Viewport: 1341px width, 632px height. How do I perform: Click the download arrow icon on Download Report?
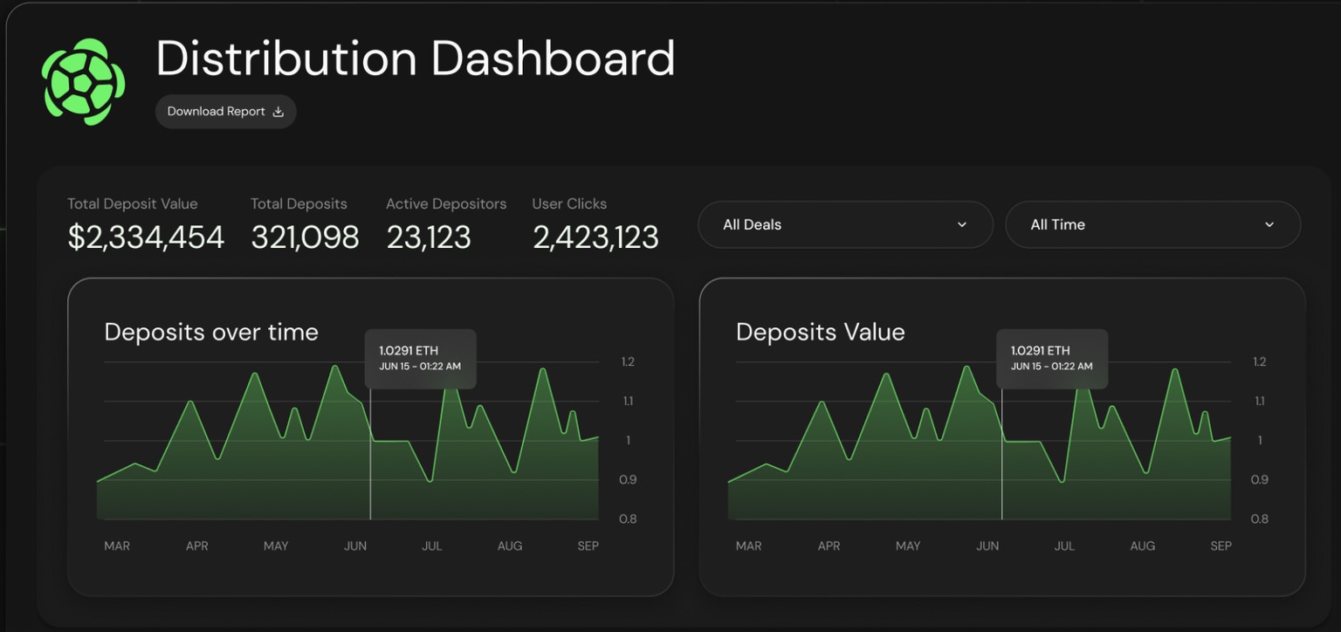coord(278,111)
